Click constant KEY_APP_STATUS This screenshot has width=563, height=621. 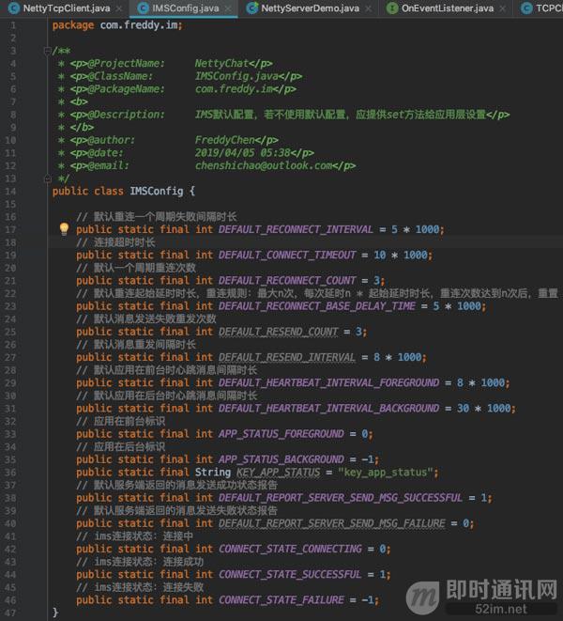point(278,473)
